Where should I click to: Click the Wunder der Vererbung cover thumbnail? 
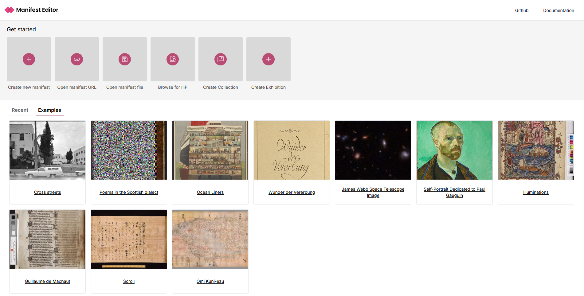click(x=292, y=150)
